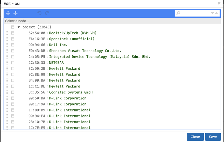Edit D-Link International value for 90:94:E4

point(70,116)
